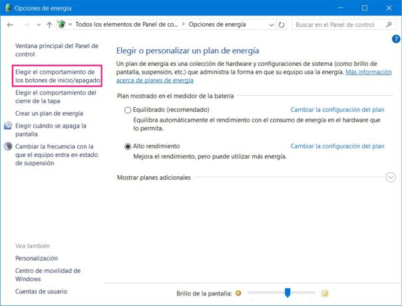Image resolution: width=402 pixels, height=306 pixels.
Task: Click the moon icon beside suspension setting
Action: click(x=8, y=146)
